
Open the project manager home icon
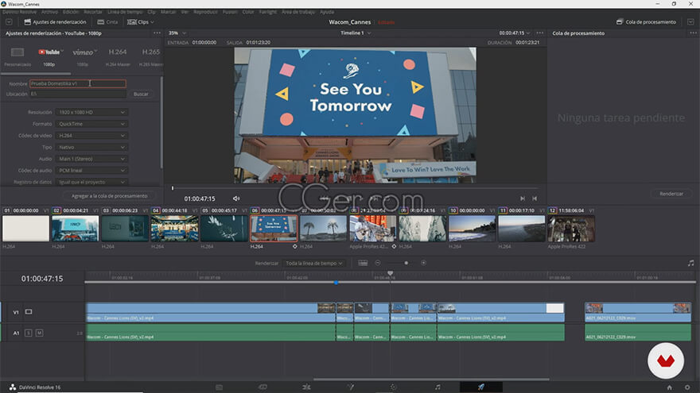669,387
